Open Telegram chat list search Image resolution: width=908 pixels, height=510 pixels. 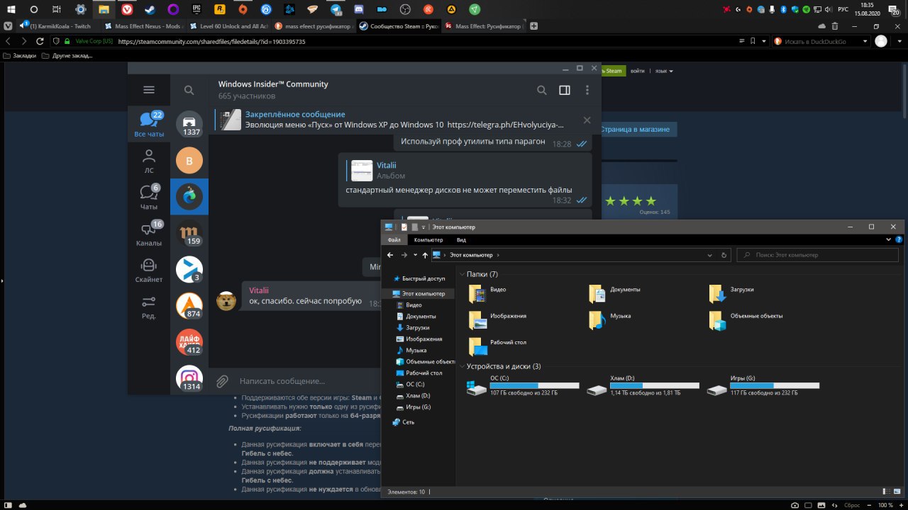[189, 91]
